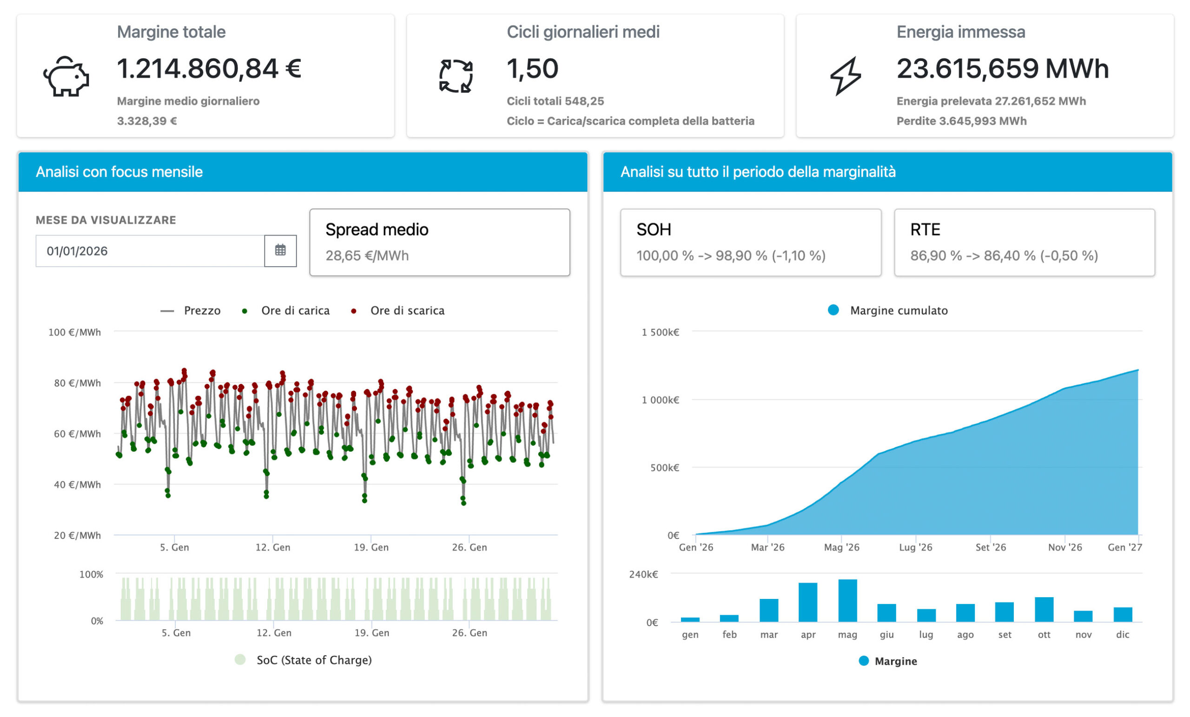
Task: Click the Analisi su tutto il periodo header
Action: (887, 172)
